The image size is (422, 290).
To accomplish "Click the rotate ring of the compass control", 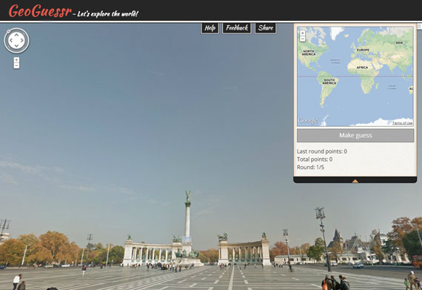I will [16, 29].
